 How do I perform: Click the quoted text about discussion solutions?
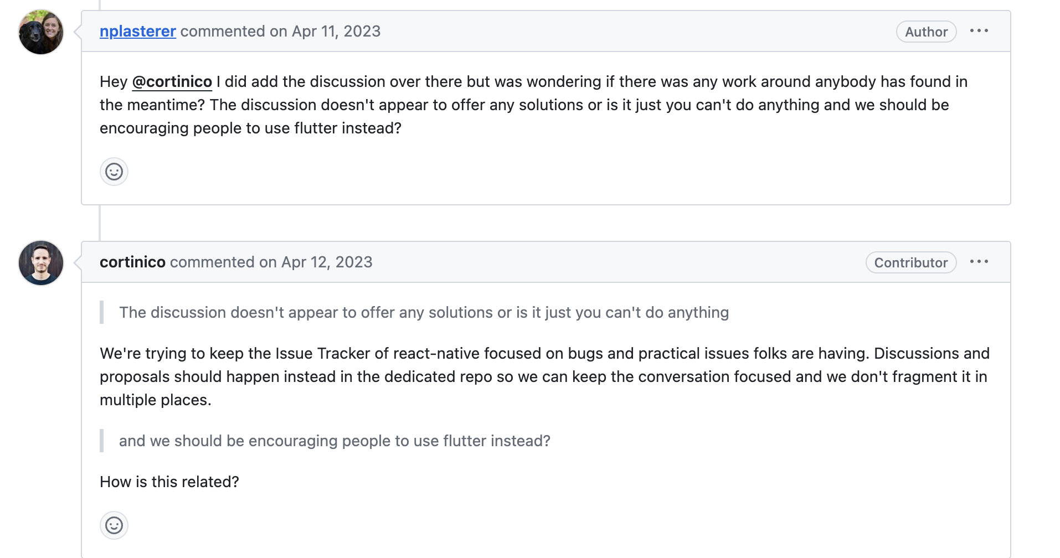[x=424, y=312]
